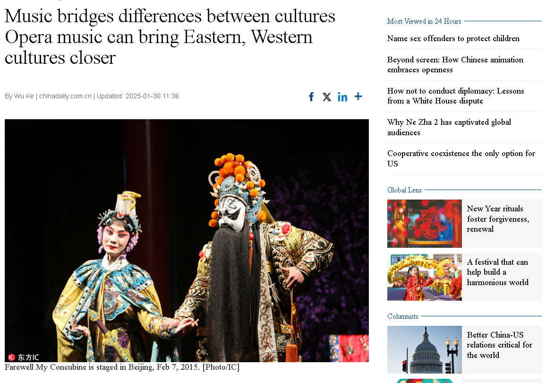Open 'A festival that can help build' link
This screenshot has width=546, height=383.
coord(498,272)
